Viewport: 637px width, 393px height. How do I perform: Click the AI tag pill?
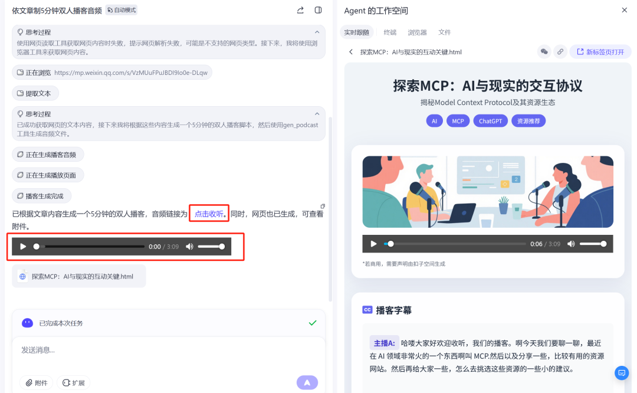pyautogui.click(x=434, y=121)
